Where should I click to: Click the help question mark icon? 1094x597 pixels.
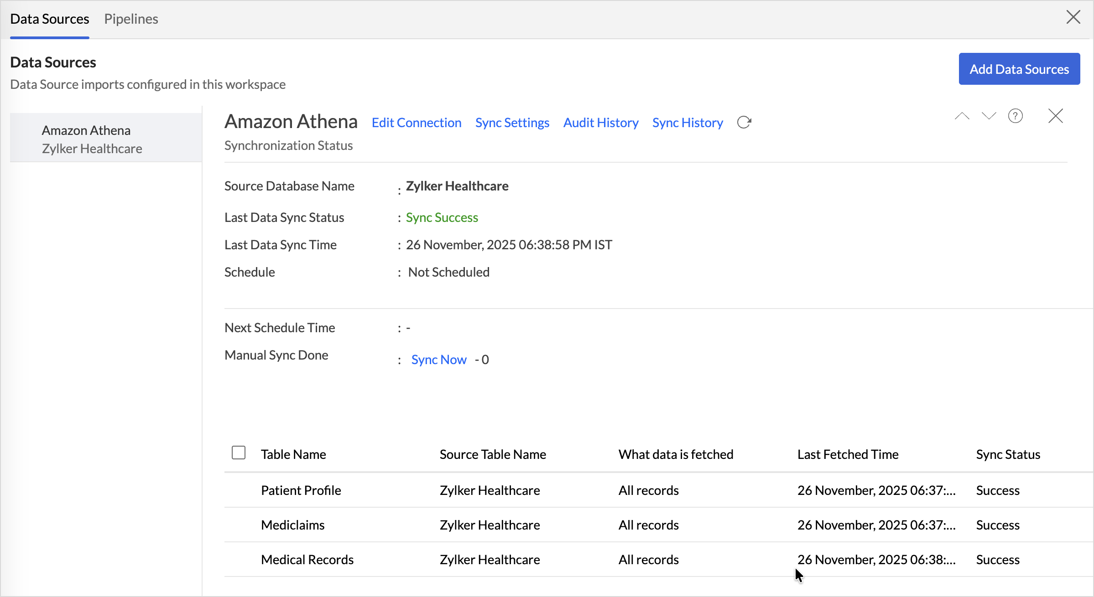pyautogui.click(x=1015, y=116)
